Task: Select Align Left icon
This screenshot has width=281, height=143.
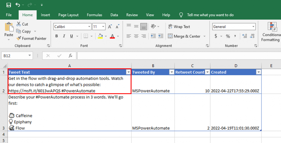Action: coord(129,36)
